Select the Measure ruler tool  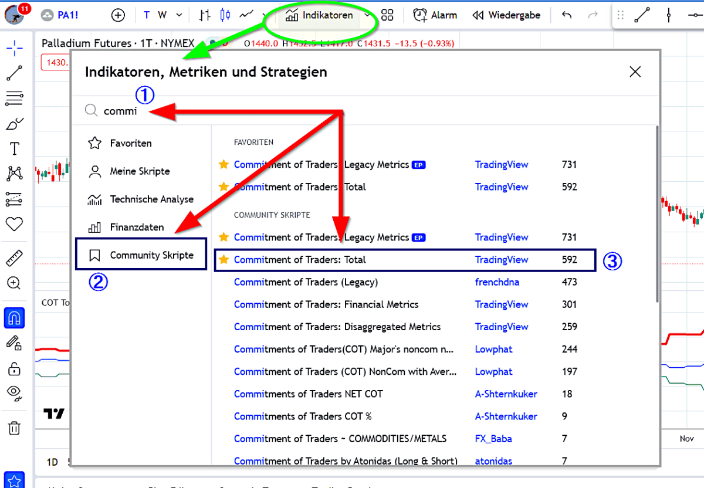tap(13, 257)
